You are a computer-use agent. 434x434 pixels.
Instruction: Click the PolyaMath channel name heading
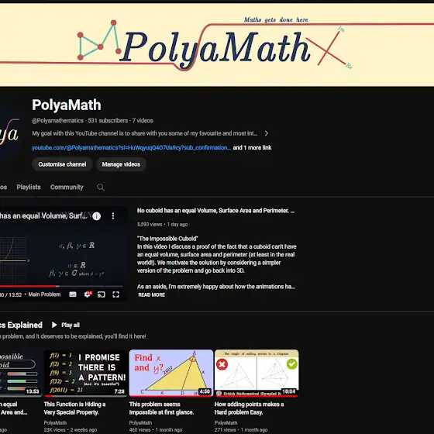pos(67,105)
